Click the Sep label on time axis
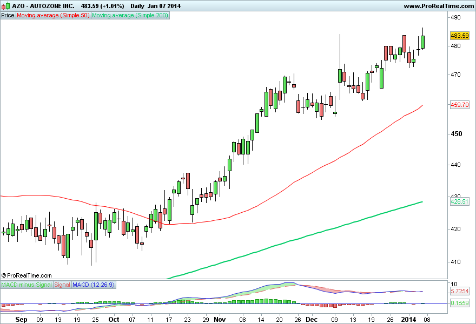The width and height of the screenshot is (476, 324). tap(21, 320)
